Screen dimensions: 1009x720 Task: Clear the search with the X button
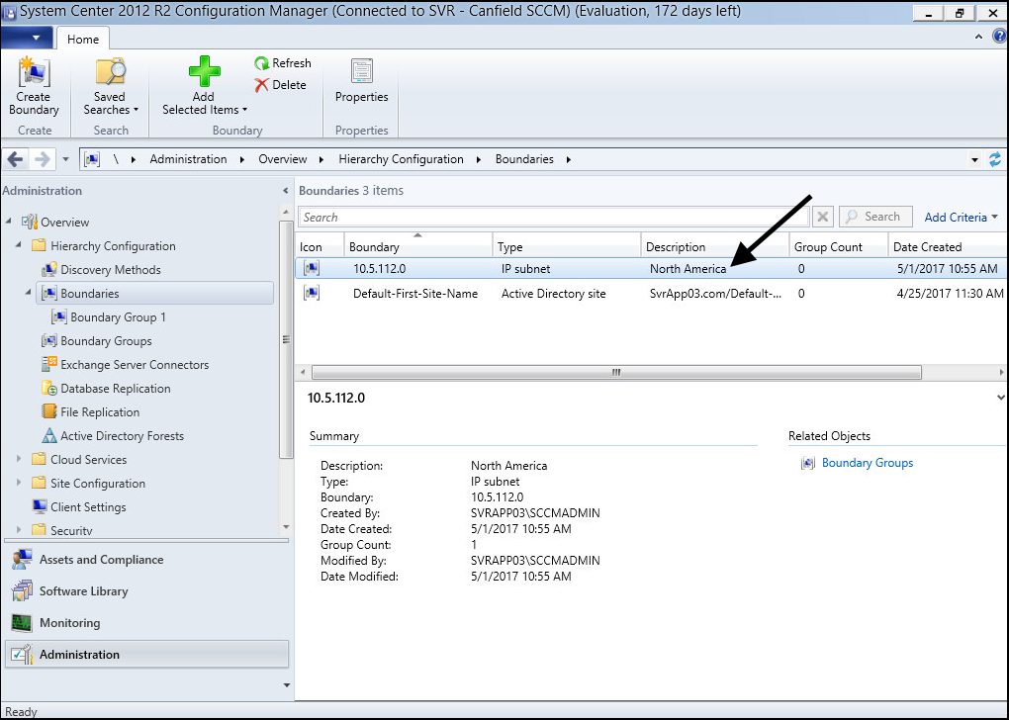[822, 217]
